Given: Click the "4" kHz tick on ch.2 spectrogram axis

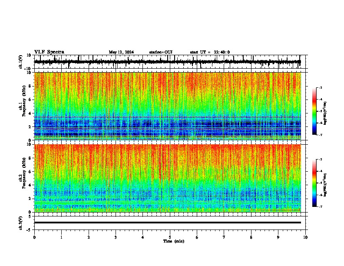Looking at the screenshot, I should pos(30,185).
